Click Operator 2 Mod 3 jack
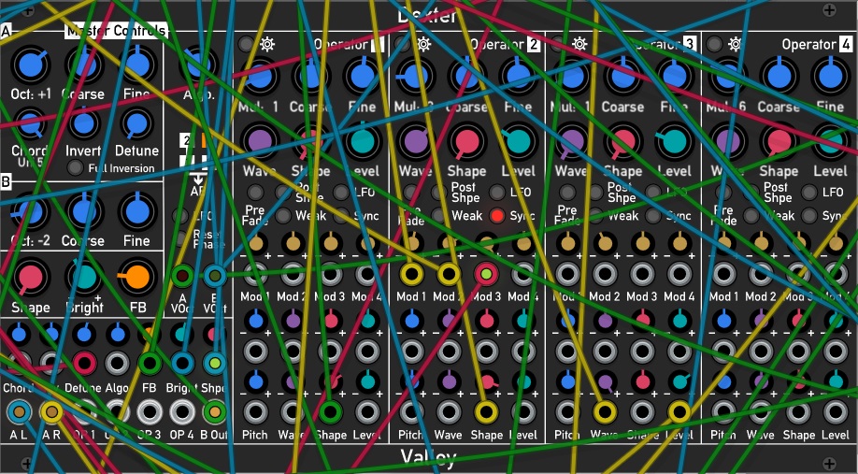The image size is (858, 474). (x=486, y=274)
